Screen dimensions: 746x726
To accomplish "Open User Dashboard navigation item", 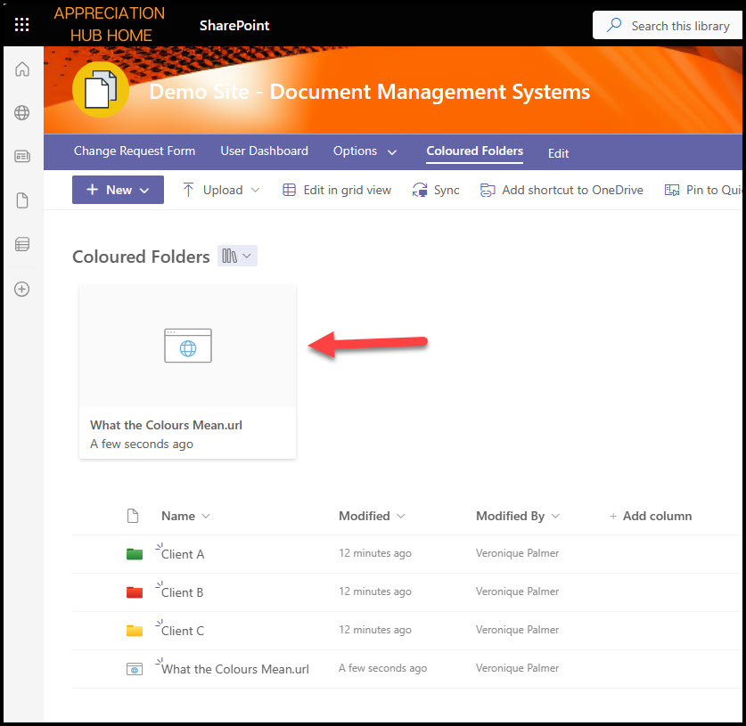I will point(264,151).
